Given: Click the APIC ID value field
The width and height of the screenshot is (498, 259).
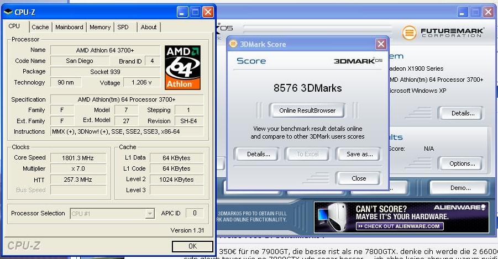Looking at the screenshot, I should point(195,213).
